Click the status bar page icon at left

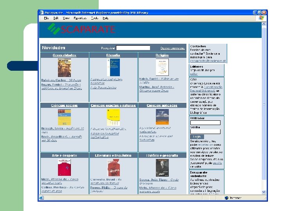point(42,198)
